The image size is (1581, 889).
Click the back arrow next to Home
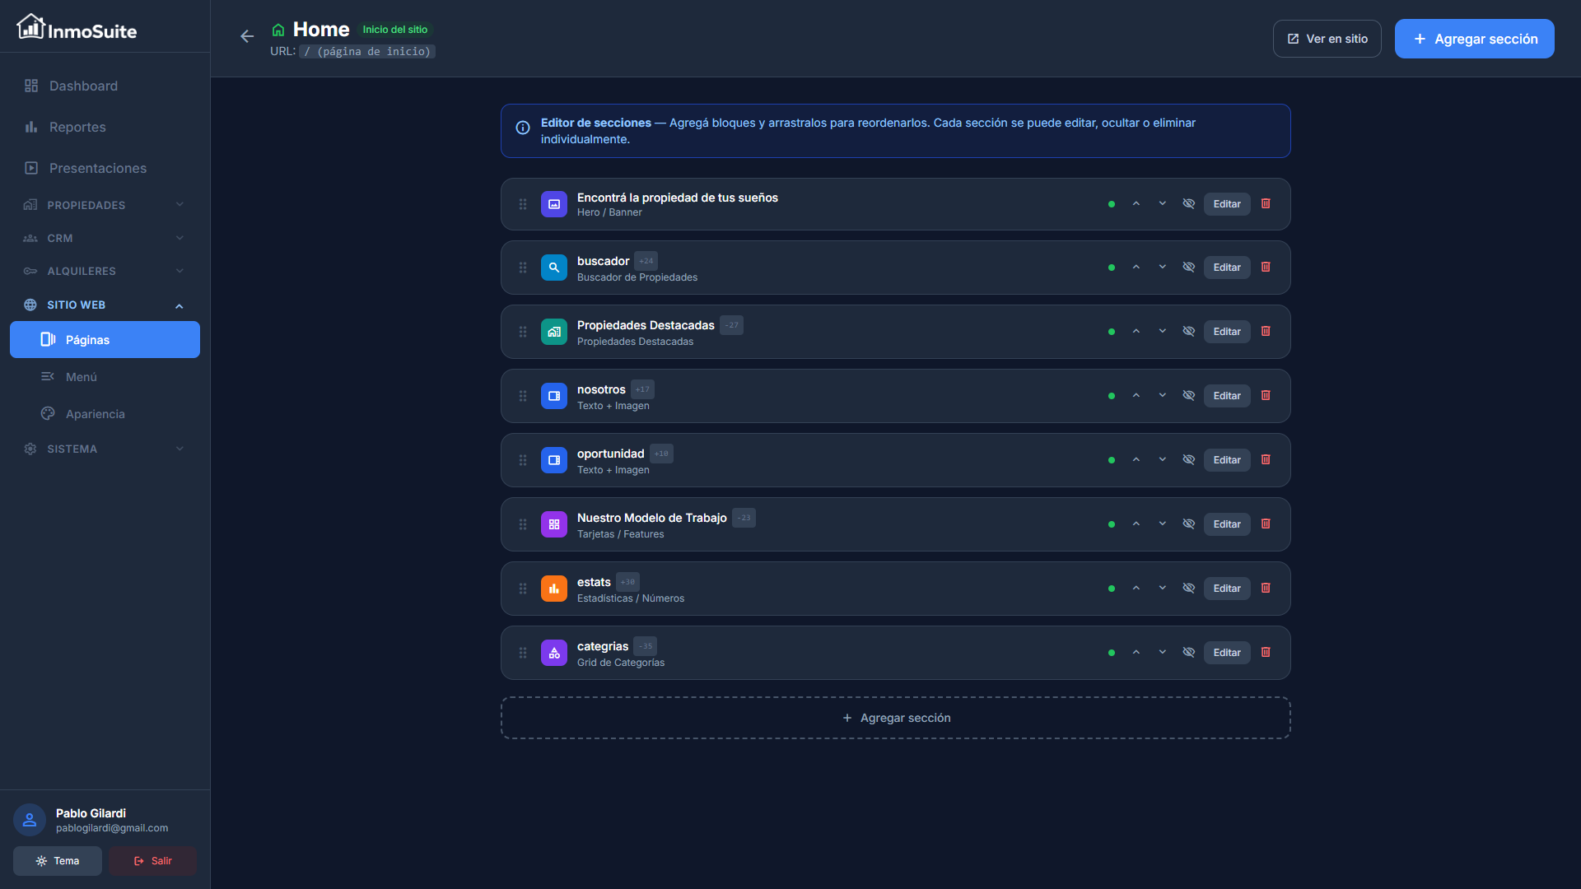coord(246,36)
